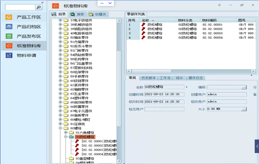Image resolution: width=259 pixels, height=164 pixels.
Task: Expand the 52投币斗零件 node
Action: click(x=60, y=46)
